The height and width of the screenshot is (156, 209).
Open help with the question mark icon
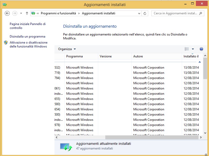[201, 49]
